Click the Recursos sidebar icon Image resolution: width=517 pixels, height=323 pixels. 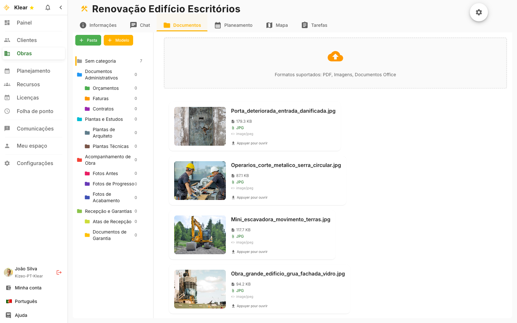[7, 84]
